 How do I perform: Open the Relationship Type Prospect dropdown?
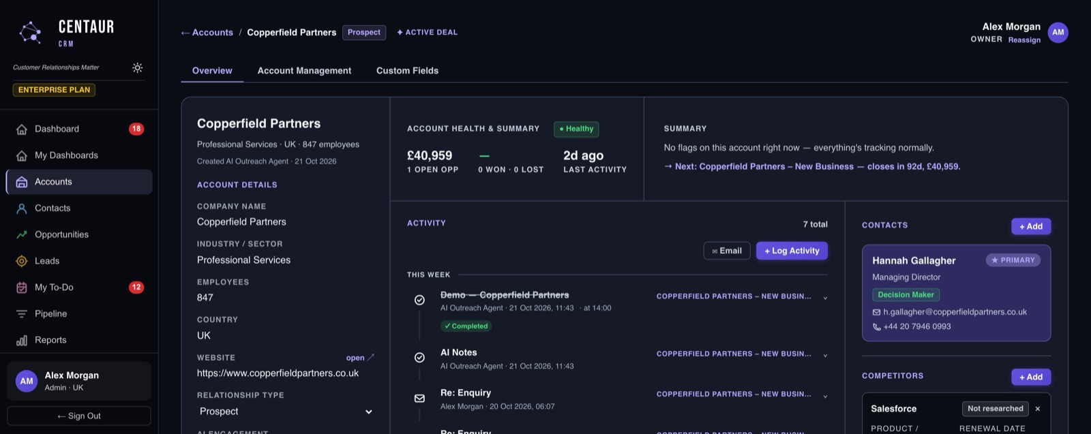point(286,412)
